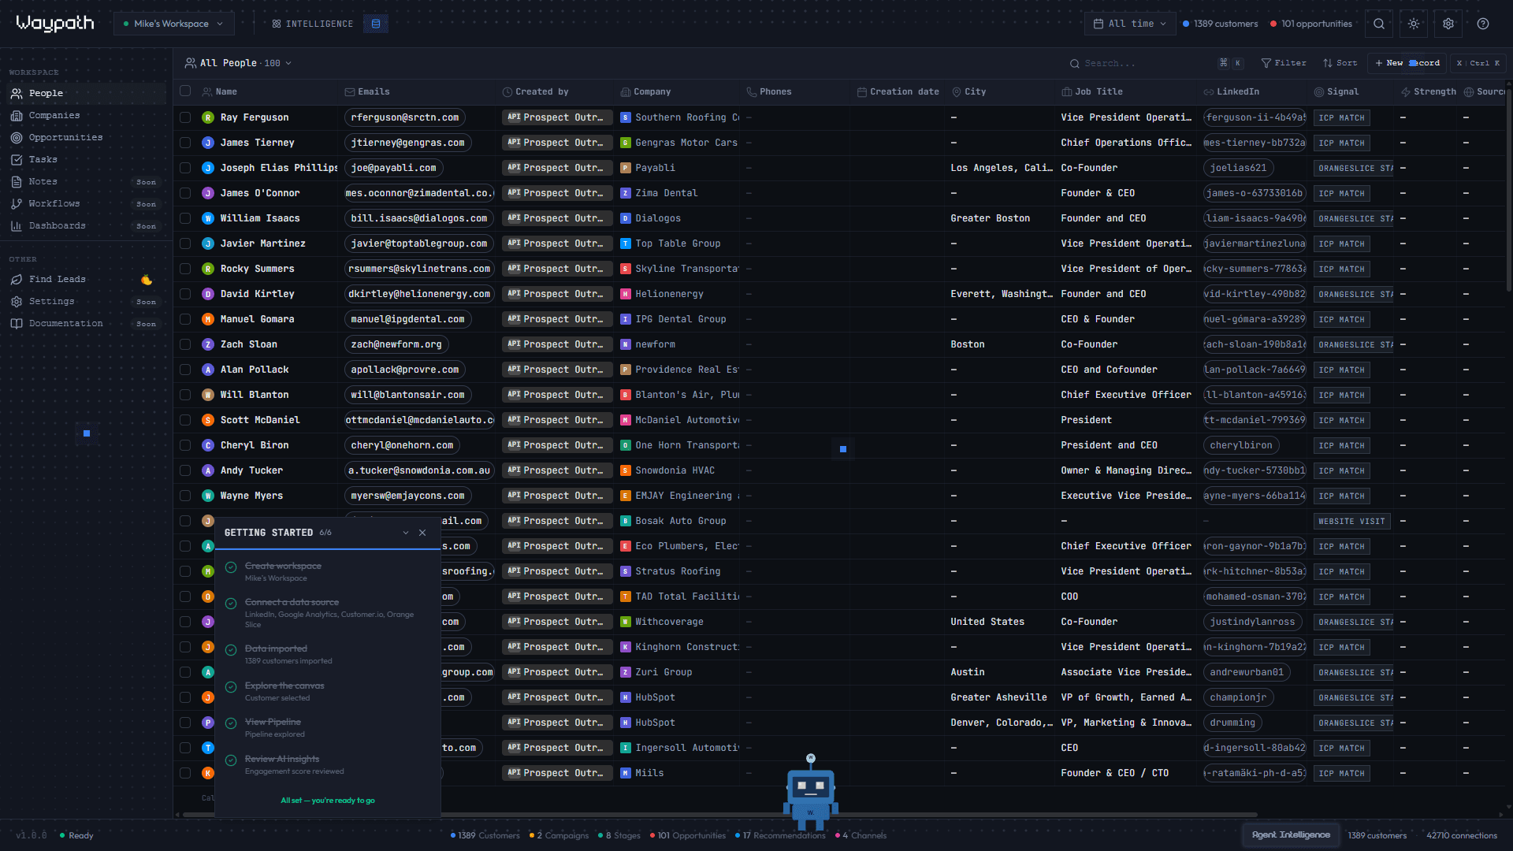Select all rows with header checkbox
This screenshot has height=851, width=1513.
[185, 91]
